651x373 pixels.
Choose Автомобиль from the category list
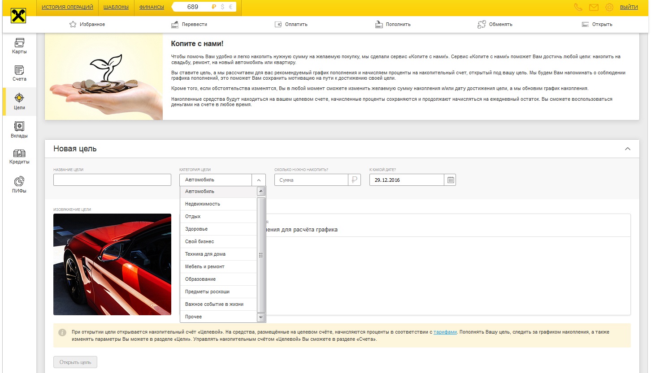218,192
